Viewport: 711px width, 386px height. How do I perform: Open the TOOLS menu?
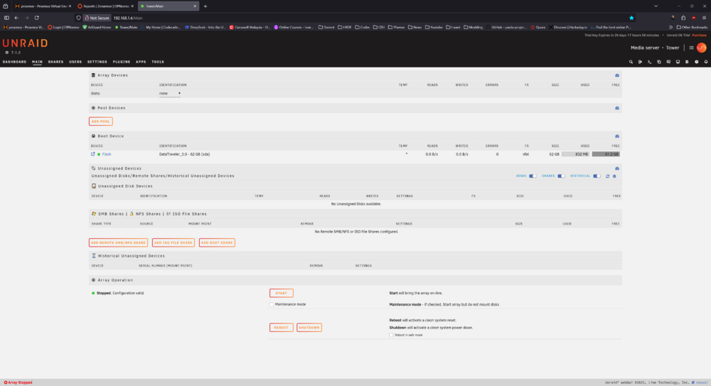158,62
